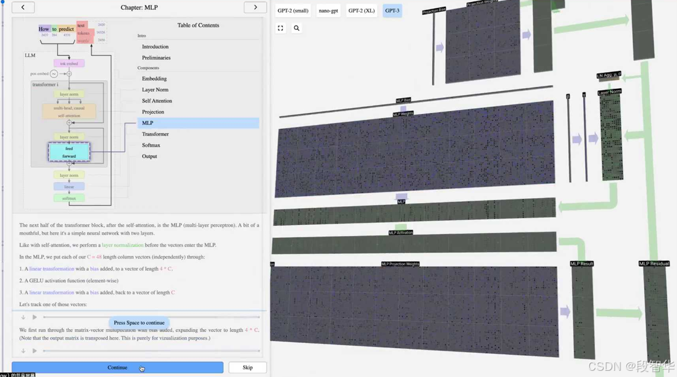
Task: Click 'MLP Activation' label
Action: pyautogui.click(x=401, y=233)
